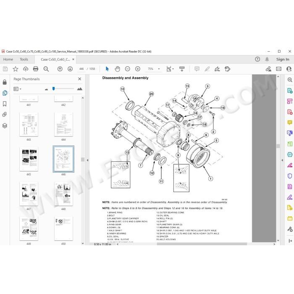The width and height of the screenshot is (294, 294).
Task: Open the Protect shield tool
Action: pyautogui.click(x=290, y=176)
